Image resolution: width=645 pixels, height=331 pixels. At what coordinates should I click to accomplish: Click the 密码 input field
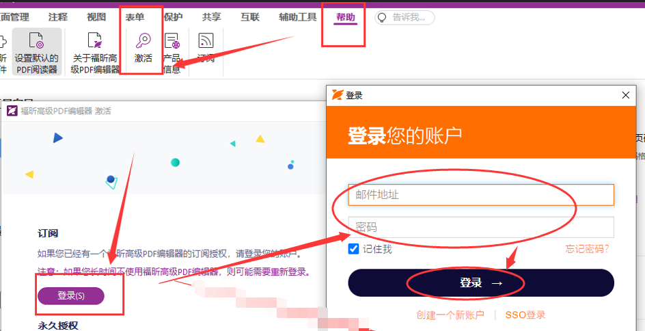pos(481,227)
